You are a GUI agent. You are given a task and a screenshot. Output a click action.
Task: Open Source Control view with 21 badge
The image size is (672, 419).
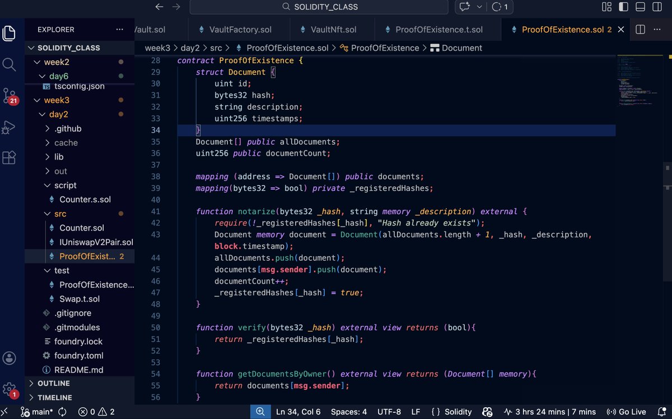tap(9, 96)
